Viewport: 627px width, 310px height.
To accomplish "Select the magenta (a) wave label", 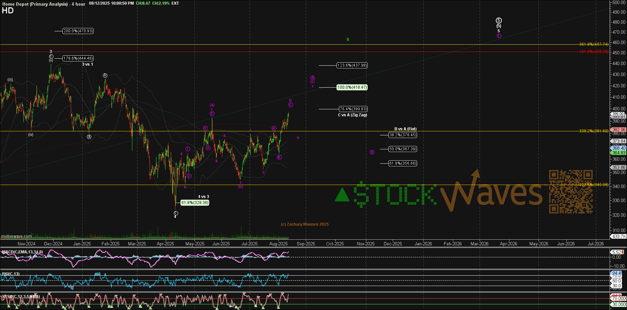I will 212,105.
